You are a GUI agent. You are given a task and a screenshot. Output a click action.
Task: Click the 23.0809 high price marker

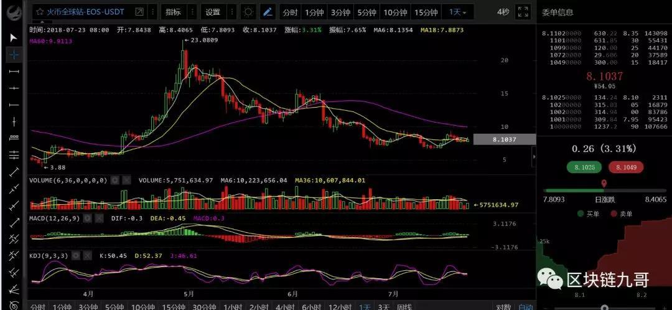[x=200, y=40]
